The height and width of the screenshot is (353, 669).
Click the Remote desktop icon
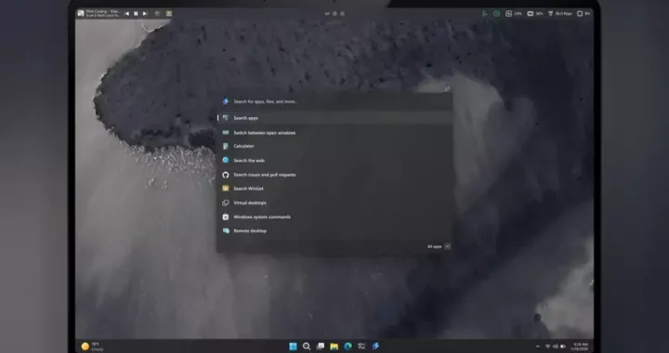226,230
